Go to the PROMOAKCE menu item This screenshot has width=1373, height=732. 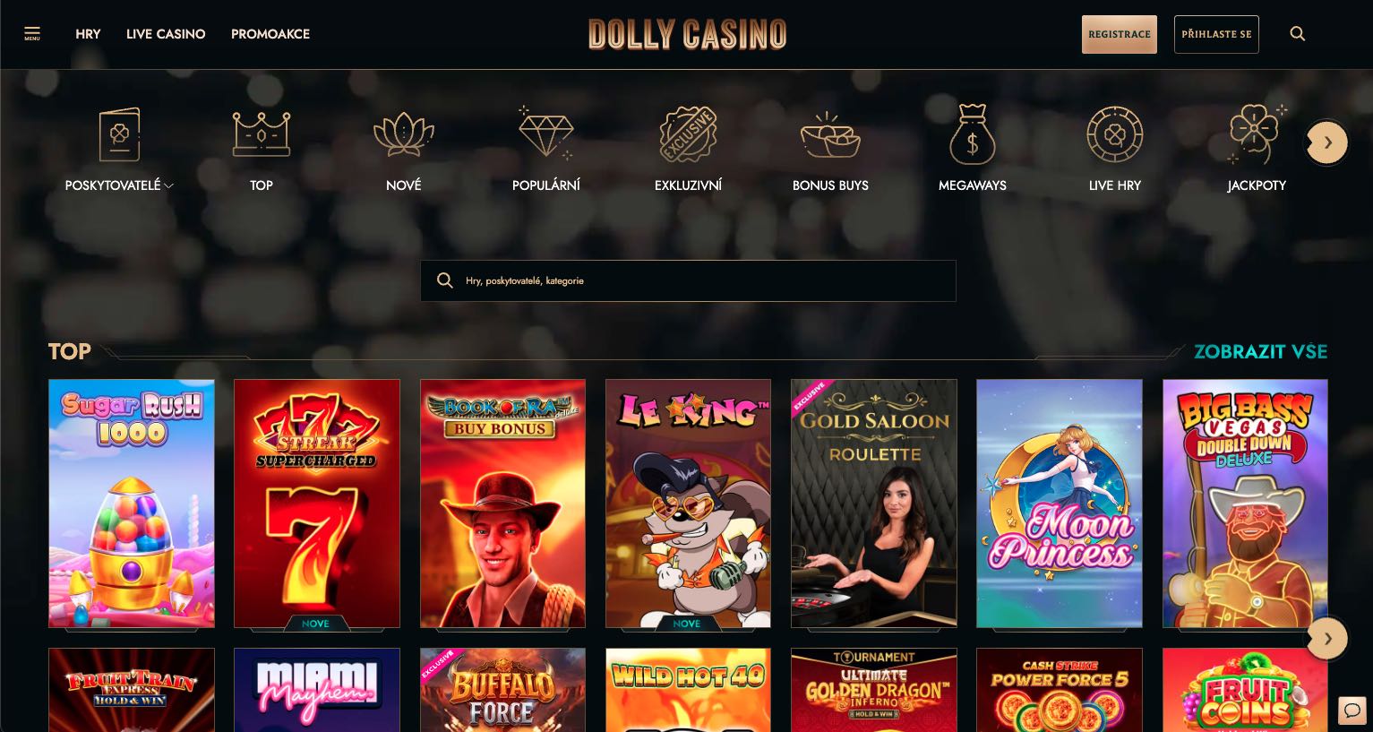point(270,34)
